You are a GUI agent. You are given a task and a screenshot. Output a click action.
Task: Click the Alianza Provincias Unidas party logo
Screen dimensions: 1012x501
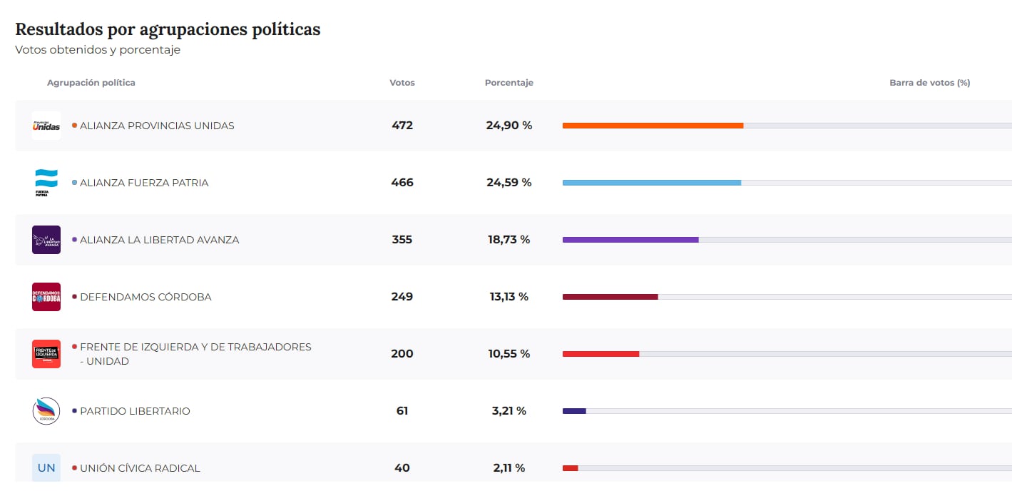[x=46, y=126]
